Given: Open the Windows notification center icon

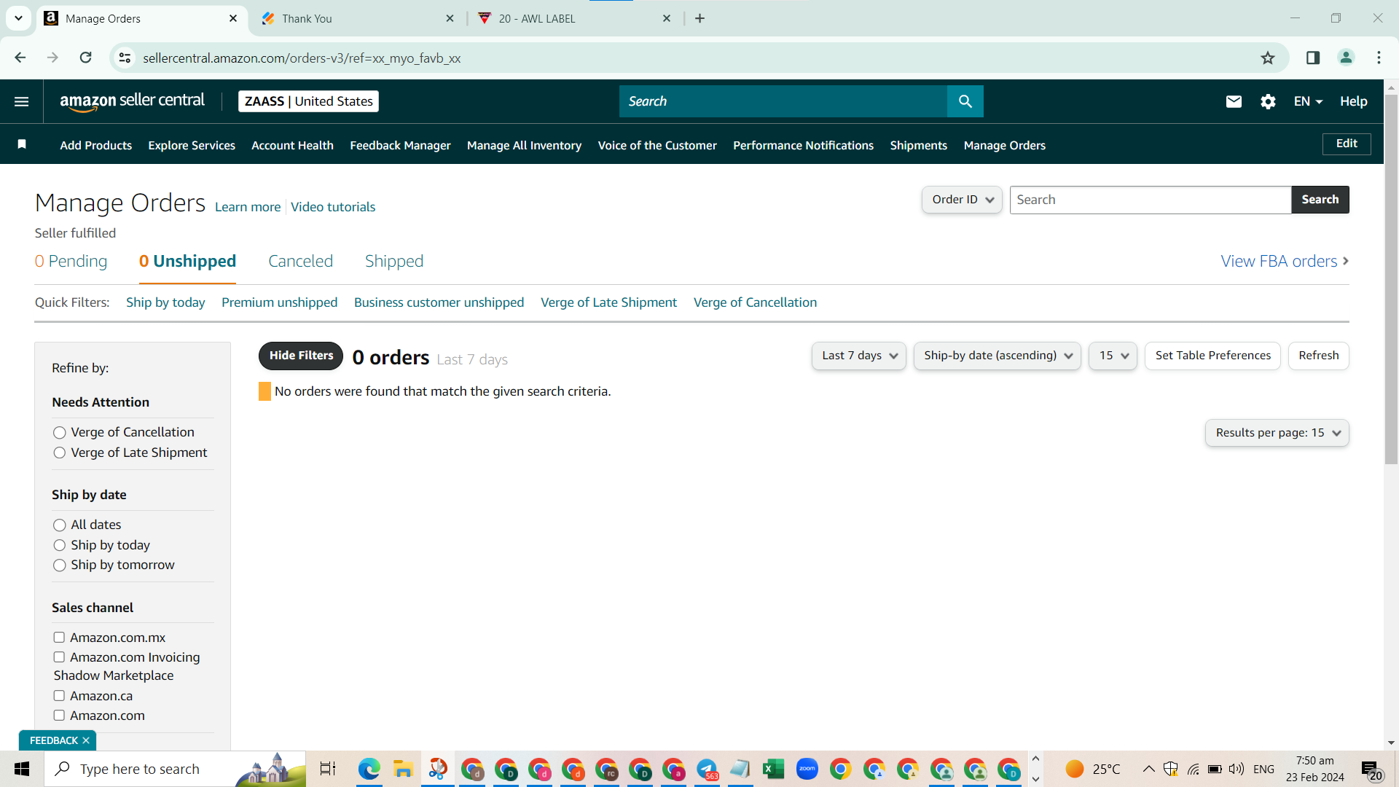Looking at the screenshot, I should (1371, 770).
